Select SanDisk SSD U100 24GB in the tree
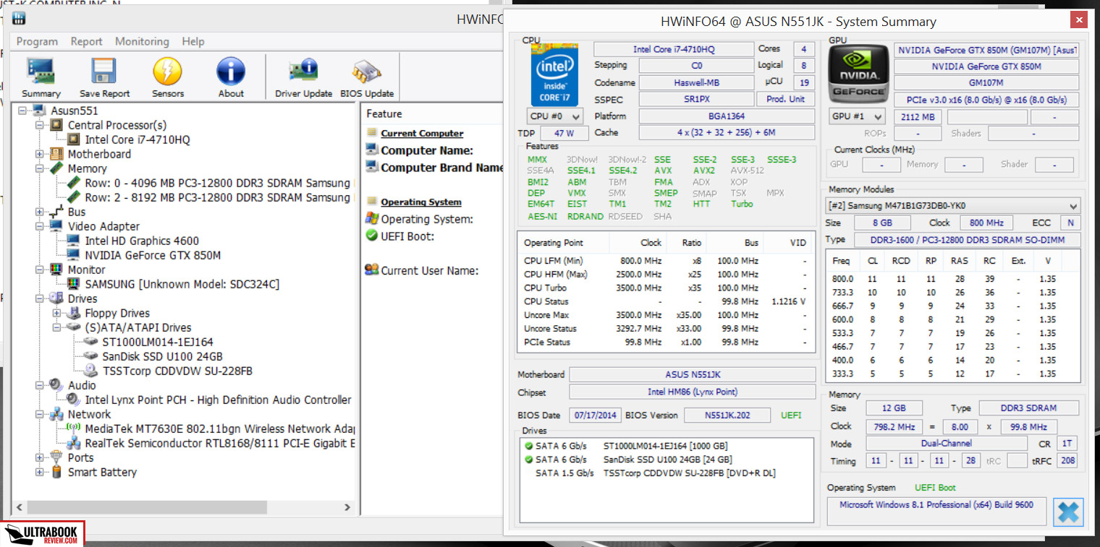The width and height of the screenshot is (1100, 547). point(162,356)
